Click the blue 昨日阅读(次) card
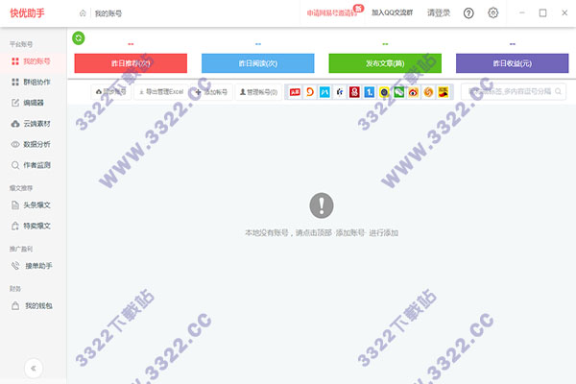576x384 pixels. click(258, 63)
